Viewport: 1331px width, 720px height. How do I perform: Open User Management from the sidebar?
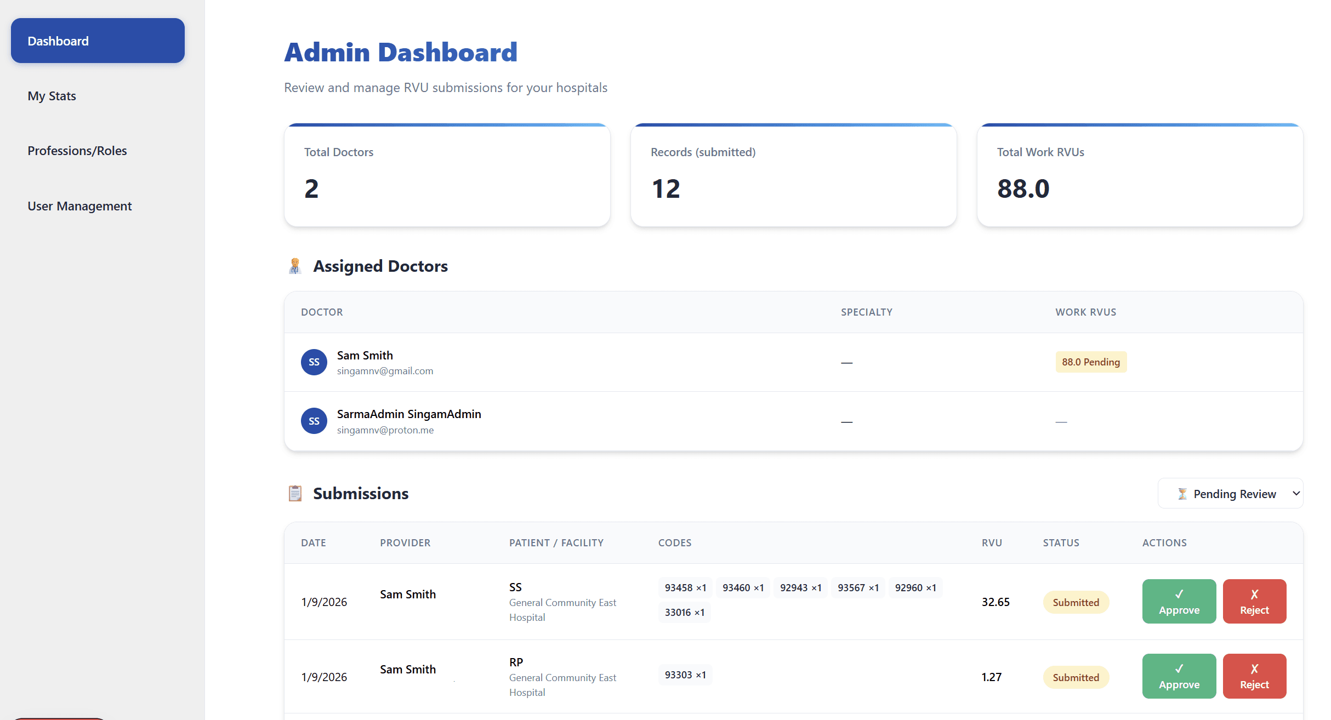point(79,205)
